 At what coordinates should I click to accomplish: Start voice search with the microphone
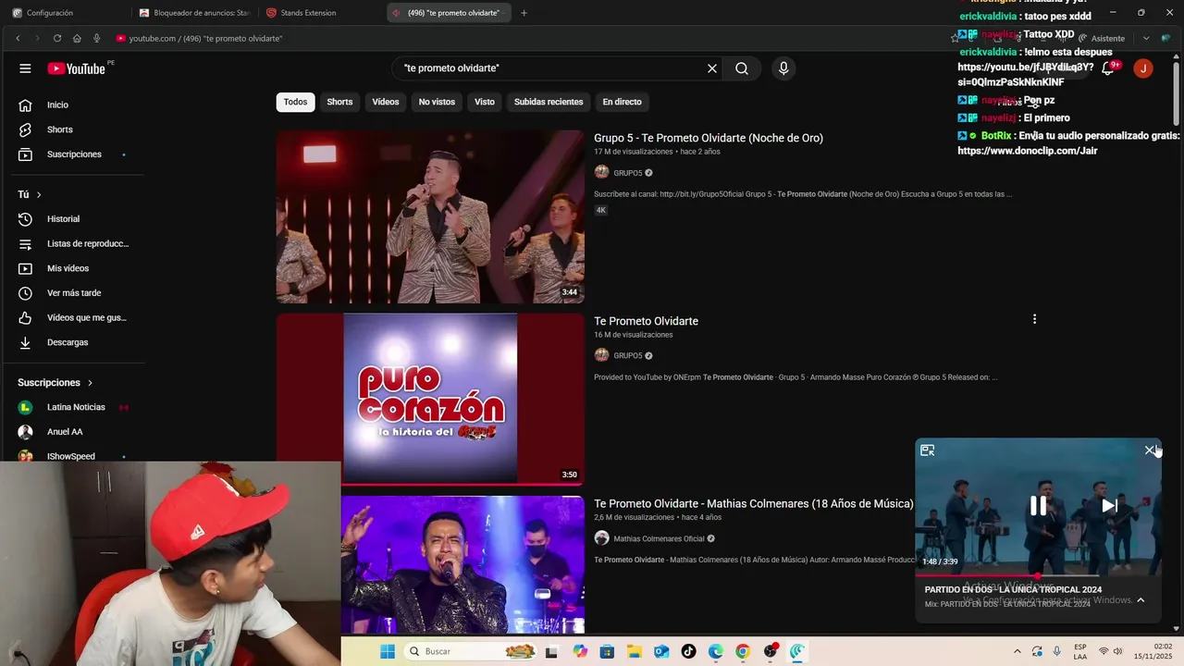[783, 68]
